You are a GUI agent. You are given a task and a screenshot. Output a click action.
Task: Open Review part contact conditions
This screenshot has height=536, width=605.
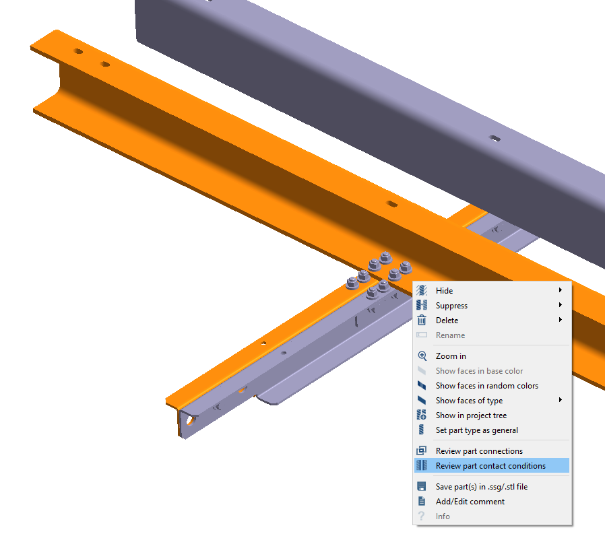[492, 465]
